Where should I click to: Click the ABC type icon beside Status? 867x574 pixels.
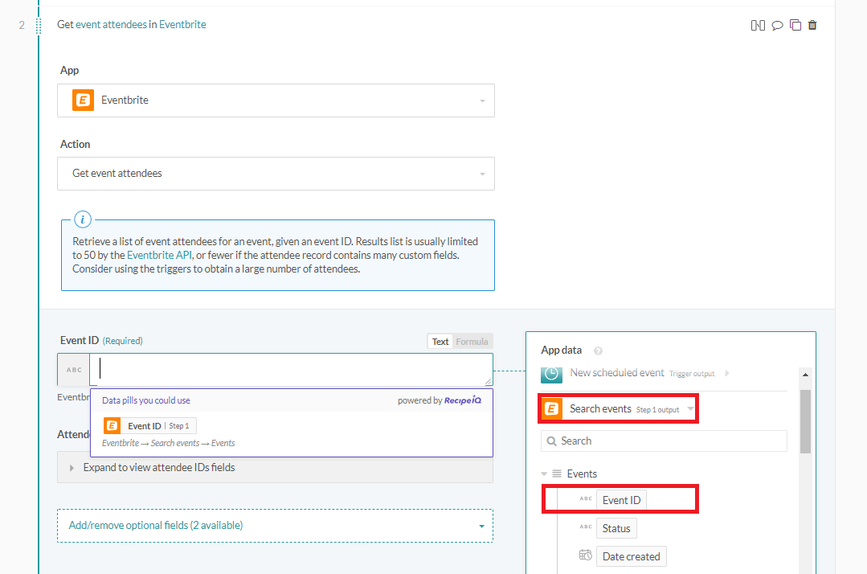point(586,527)
